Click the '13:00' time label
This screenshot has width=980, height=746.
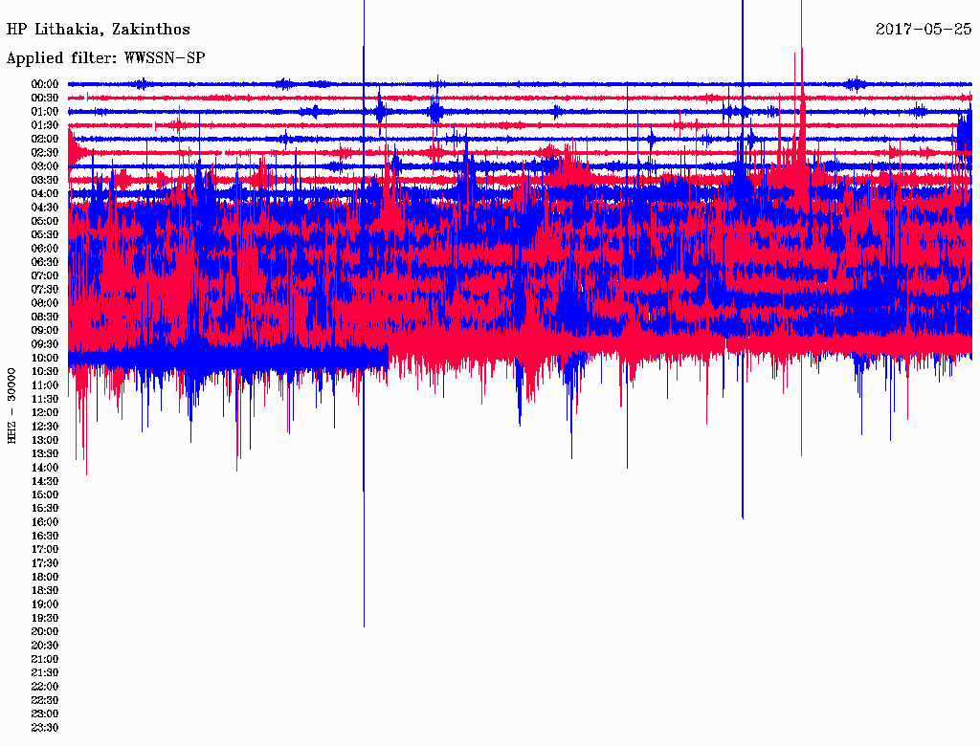(x=45, y=440)
